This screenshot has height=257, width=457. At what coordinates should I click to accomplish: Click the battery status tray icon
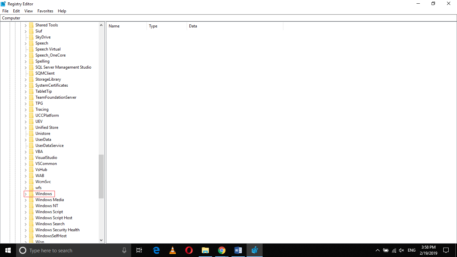(x=386, y=250)
